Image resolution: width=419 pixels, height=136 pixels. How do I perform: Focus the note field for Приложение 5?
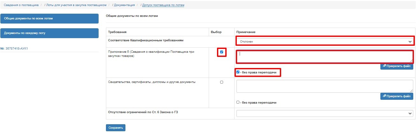pos(325,56)
